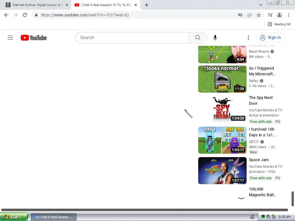
Task: Click Free with ads badge on Spy Next Door
Action: click(x=261, y=122)
